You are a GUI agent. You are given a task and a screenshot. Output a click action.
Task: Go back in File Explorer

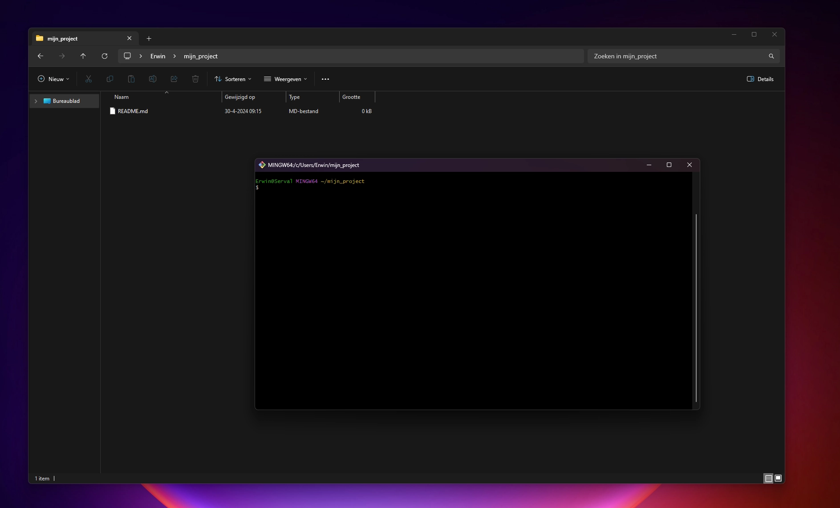41,56
